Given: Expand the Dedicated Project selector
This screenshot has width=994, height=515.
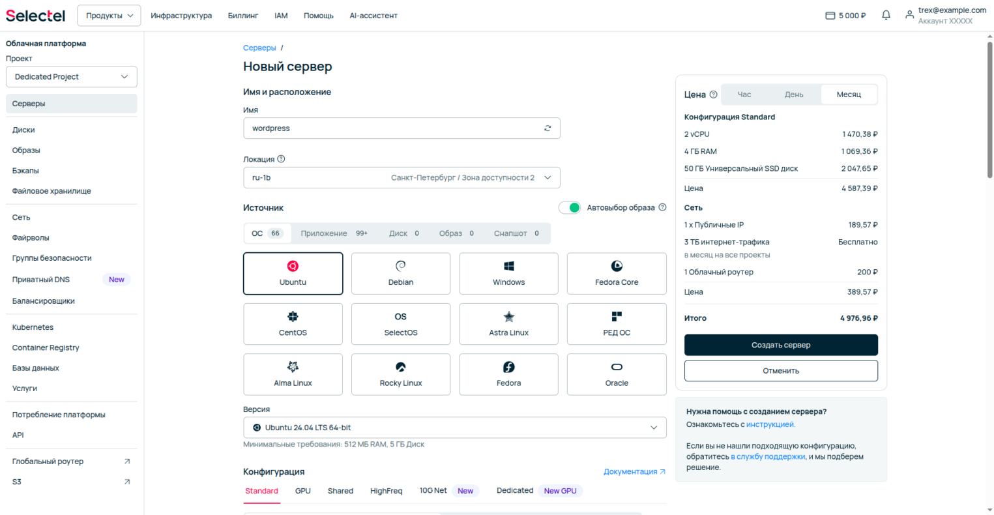Looking at the screenshot, I should click(x=72, y=76).
